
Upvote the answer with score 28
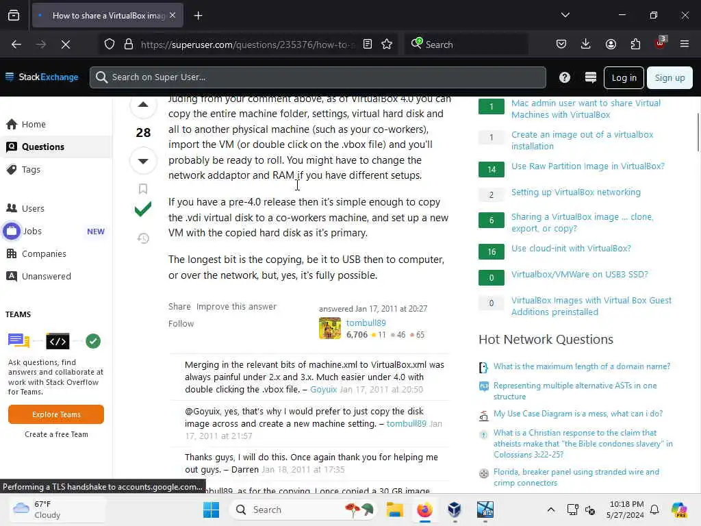143,105
